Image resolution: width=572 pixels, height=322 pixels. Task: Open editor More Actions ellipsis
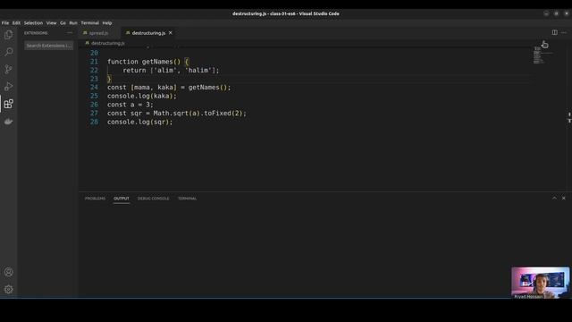click(564, 32)
